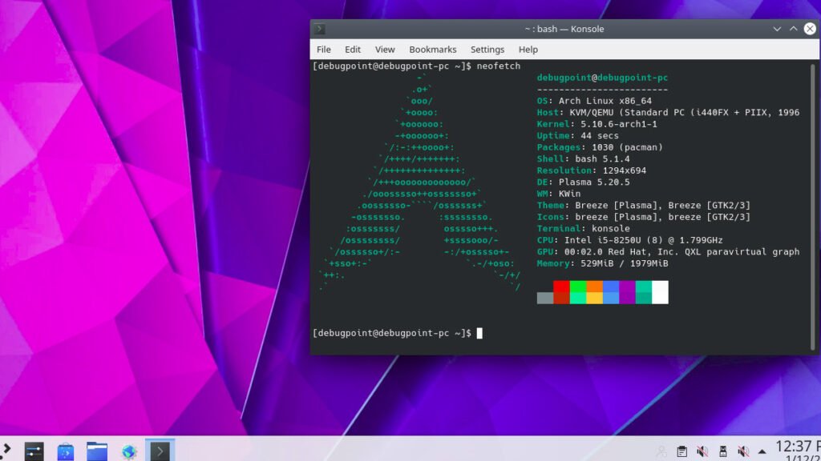Expand hidden system tray icons arrow
This screenshot has width=821, height=461.
(762, 451)
